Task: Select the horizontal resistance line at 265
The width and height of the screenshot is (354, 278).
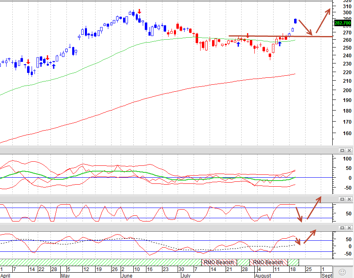Action: [x=281, y=36]
